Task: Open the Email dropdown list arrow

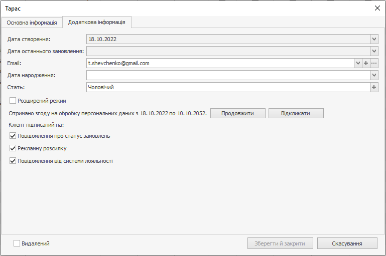Action: (x=358, y=63)
